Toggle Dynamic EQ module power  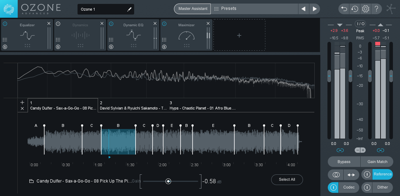click(x=111, y=24)
